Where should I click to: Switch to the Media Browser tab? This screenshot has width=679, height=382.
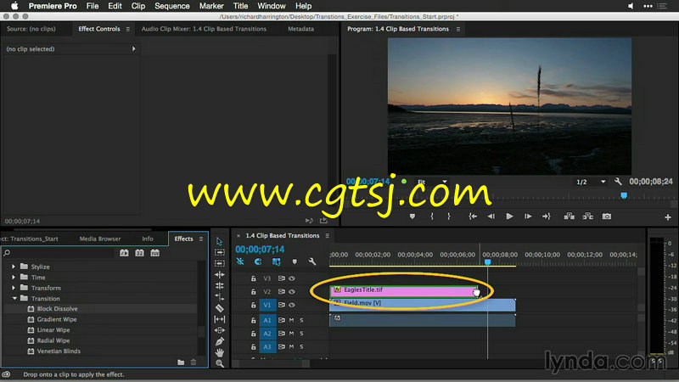click(100, 239)
